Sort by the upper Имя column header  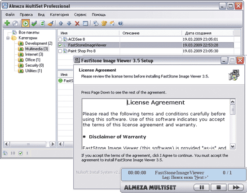[88, 33]
